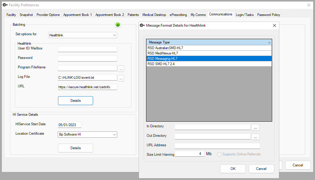Switch to the ePrescribing tab
315x180 pixels.
(178, 15)
